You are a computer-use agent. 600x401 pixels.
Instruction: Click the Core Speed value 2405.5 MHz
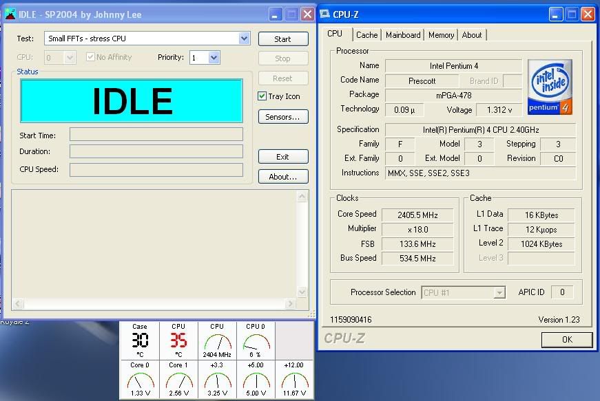coord(417,215)
